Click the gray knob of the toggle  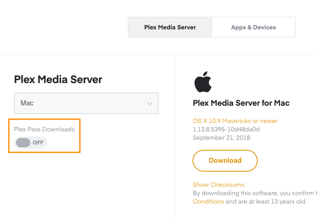[23, 143]
